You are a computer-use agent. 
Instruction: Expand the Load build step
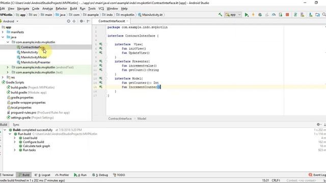15,138
